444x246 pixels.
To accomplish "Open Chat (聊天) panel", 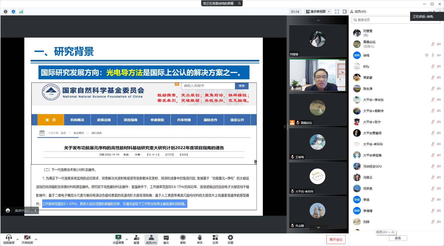I will (x=166, y=239).
